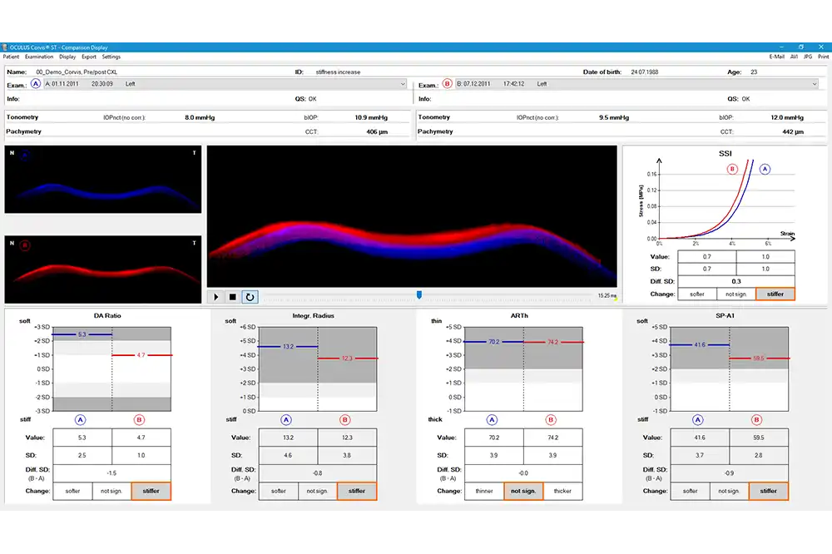The height and width of the screenshot is (554, 832).
Task: Toggle loop playback button
Action: [250, 296]
